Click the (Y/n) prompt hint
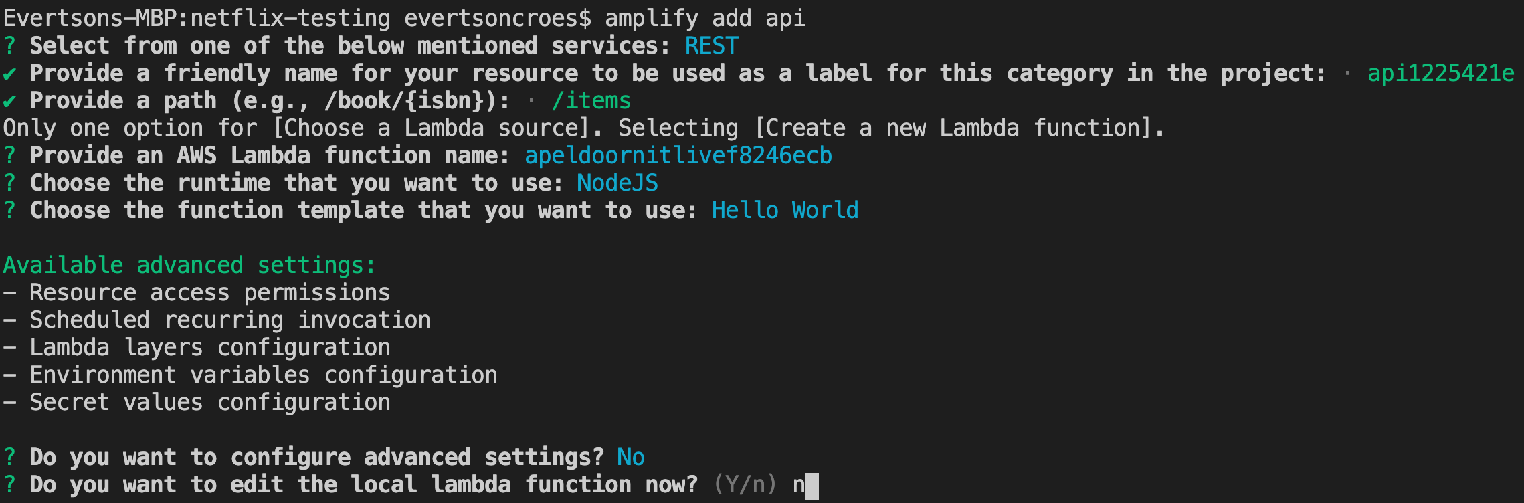Screen dimensions: 1524x503 click(745, 485)
